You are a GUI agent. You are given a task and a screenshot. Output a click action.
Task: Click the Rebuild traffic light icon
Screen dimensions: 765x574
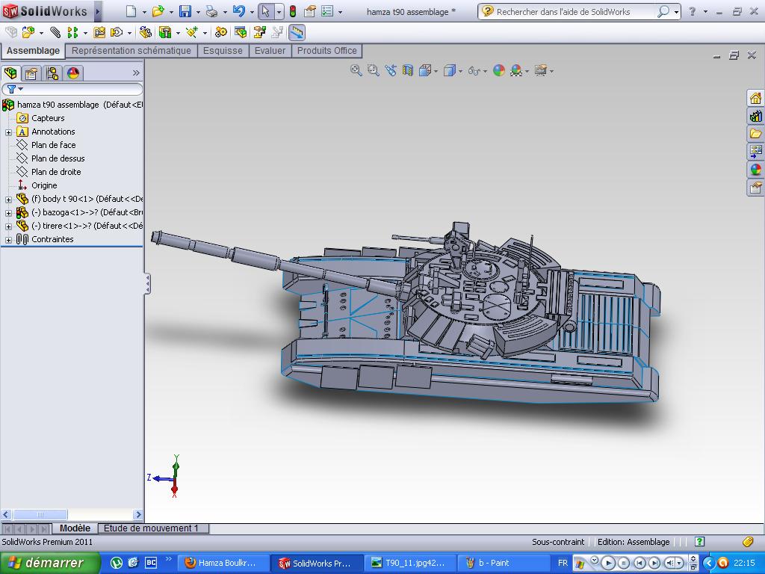coord(292,11)
